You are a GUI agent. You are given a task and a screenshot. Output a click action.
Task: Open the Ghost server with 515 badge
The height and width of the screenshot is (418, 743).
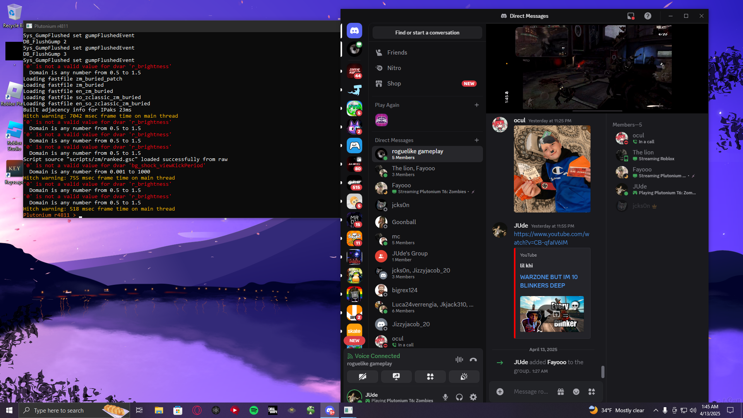click(354, 183)
